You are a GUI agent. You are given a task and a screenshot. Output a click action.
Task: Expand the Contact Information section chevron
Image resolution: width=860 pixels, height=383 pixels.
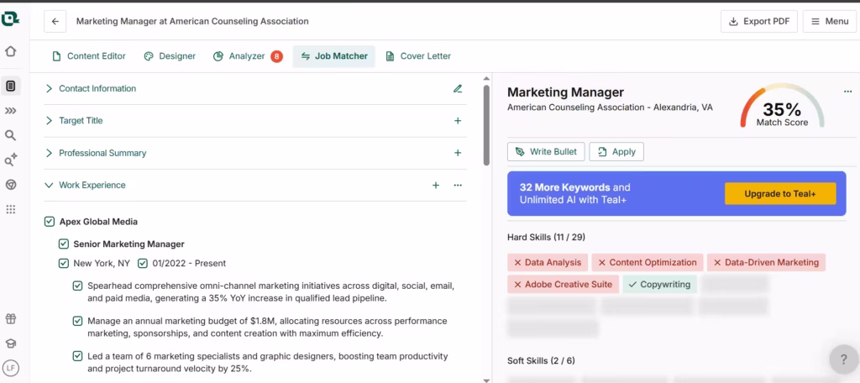click(x=49, y=88)
